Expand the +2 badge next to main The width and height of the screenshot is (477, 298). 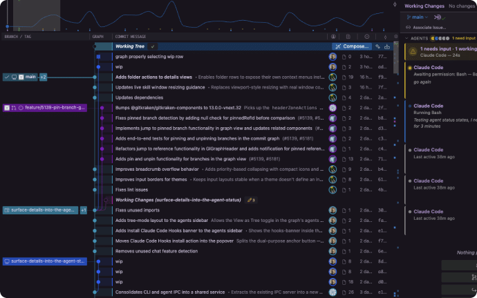coord(43,77)
